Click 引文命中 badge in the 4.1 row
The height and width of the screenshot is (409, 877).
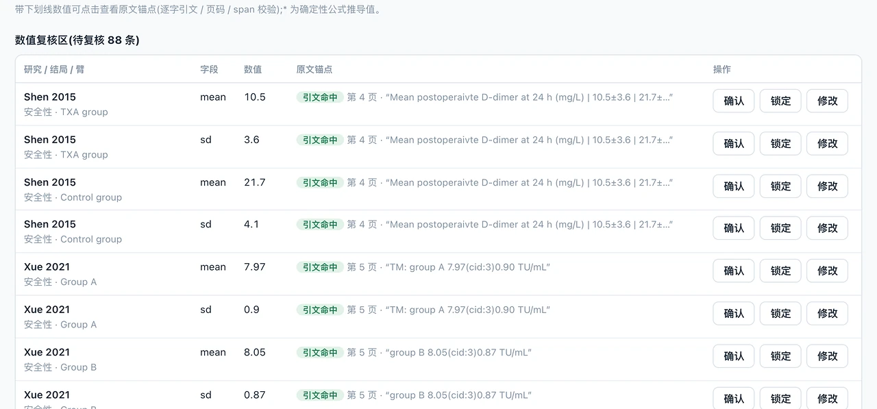(x=320, y=224)
